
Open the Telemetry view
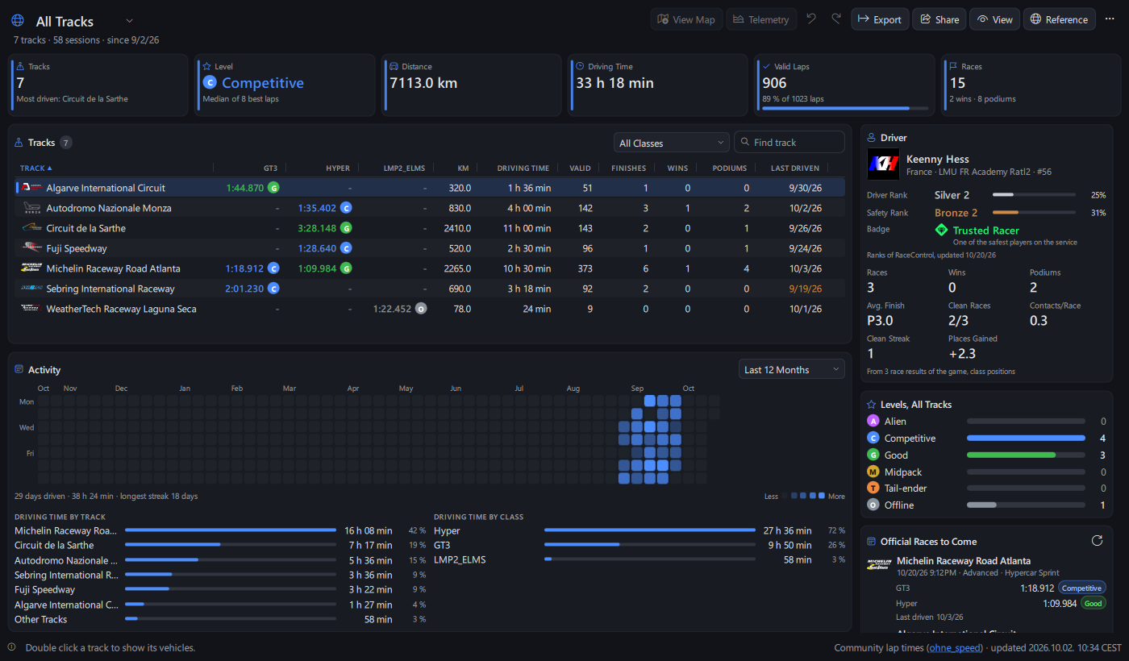pos(761,19)
